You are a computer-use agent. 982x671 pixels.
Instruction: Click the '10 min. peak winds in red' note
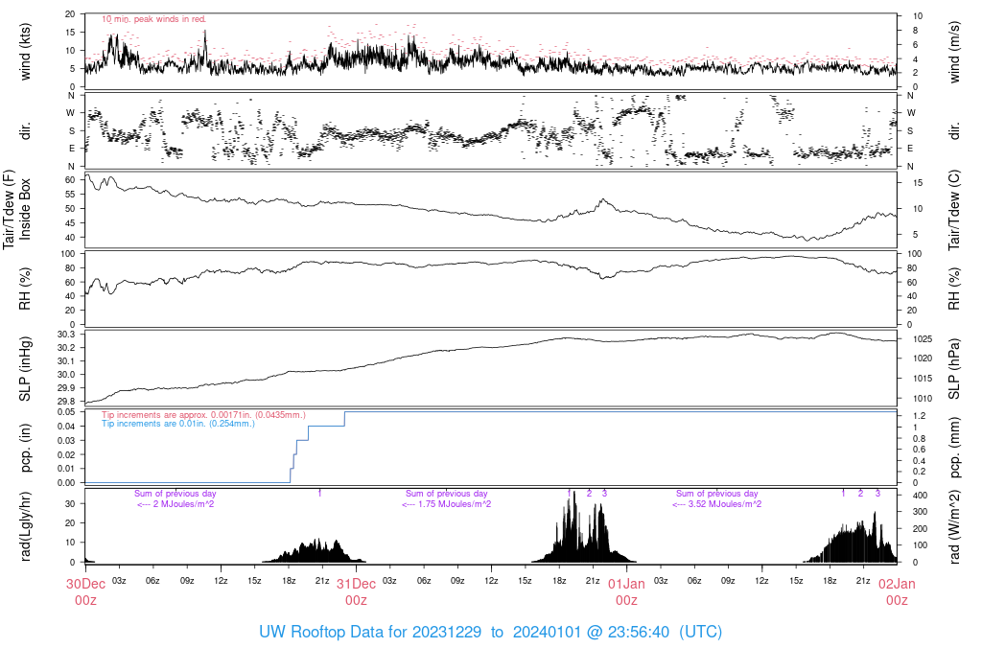pos(153,18)
